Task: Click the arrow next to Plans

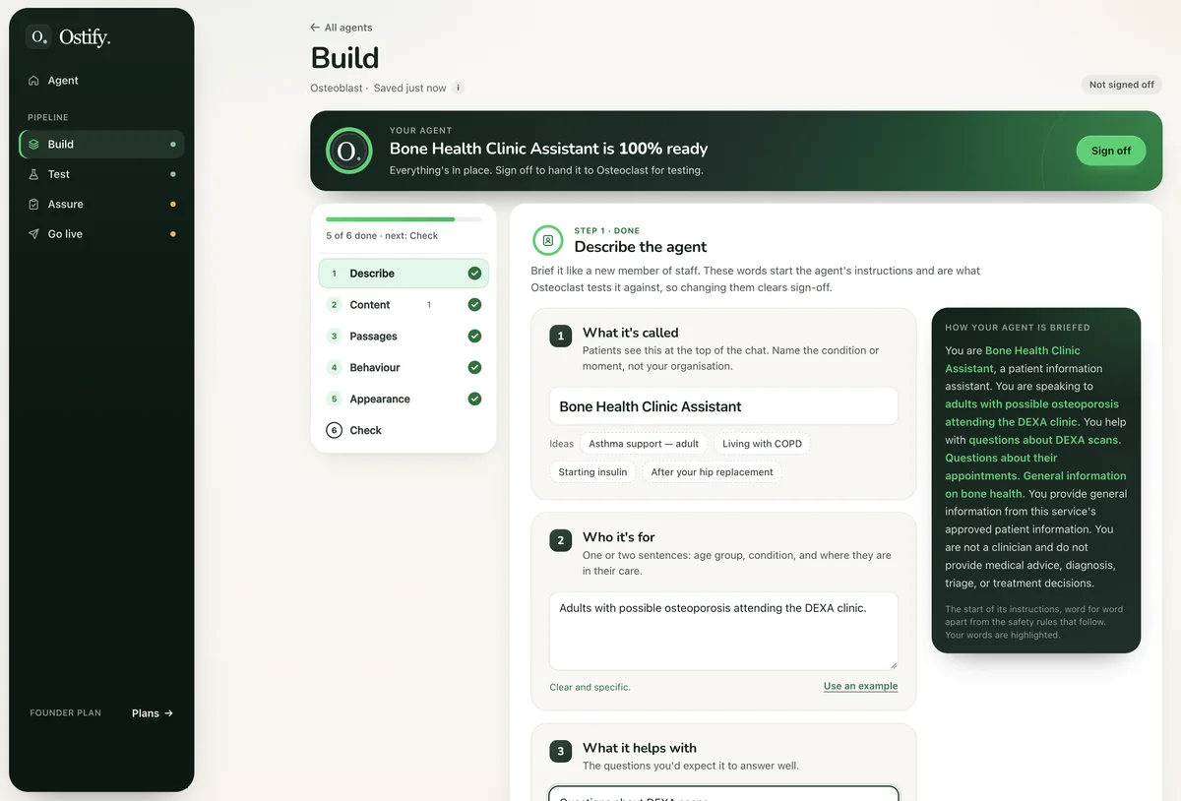Action: 168,713
